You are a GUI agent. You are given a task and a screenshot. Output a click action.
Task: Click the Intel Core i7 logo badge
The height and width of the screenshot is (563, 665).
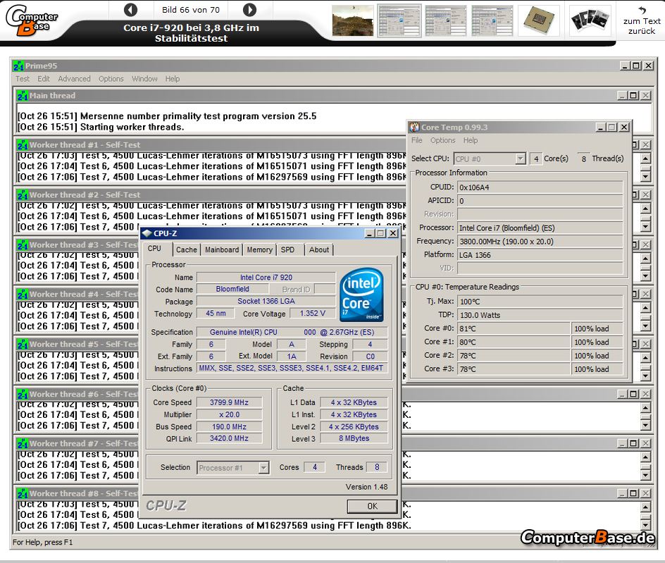[362, 295]
